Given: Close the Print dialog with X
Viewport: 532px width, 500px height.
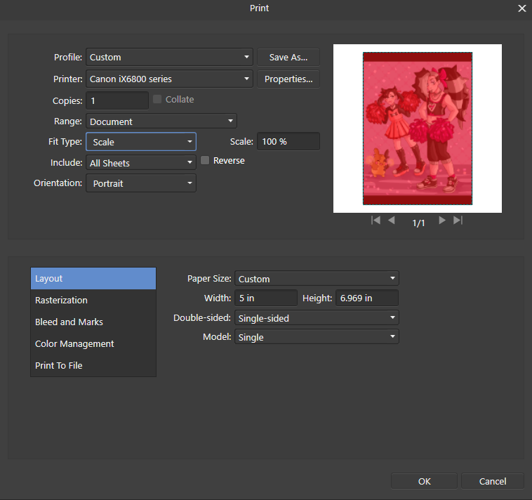Looking at the screenshot, I should click(x=521, y=8).
